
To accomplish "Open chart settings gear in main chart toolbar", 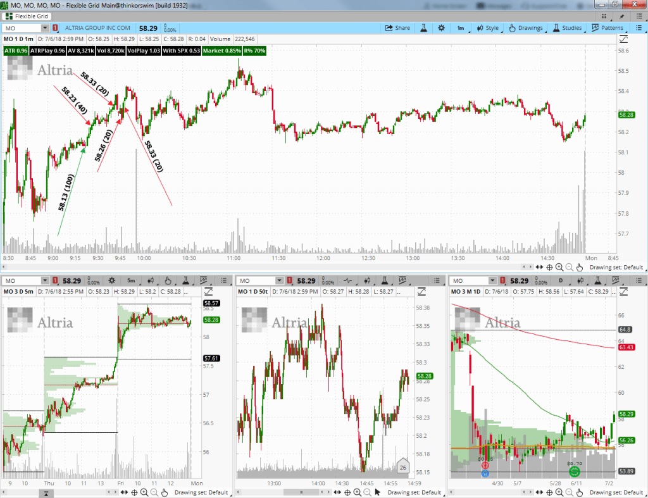I will pos(441,28).
